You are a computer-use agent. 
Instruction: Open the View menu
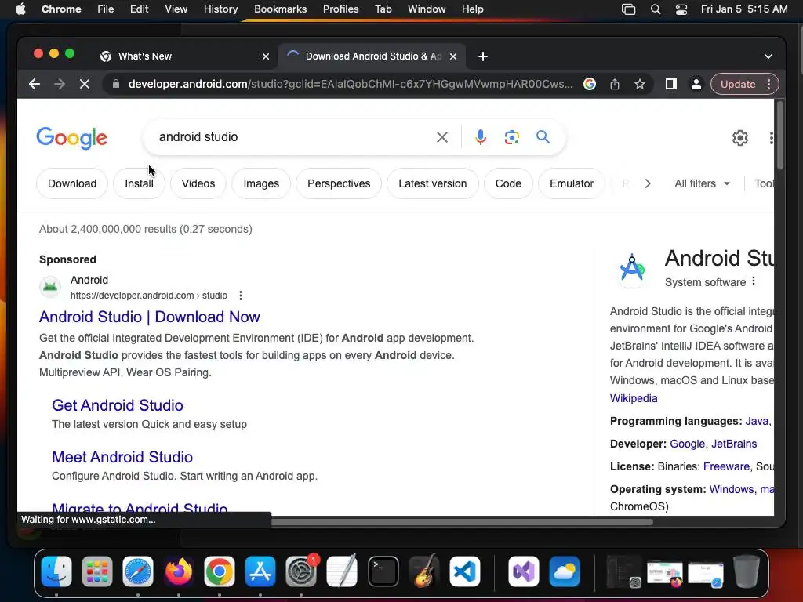point(176,9)
